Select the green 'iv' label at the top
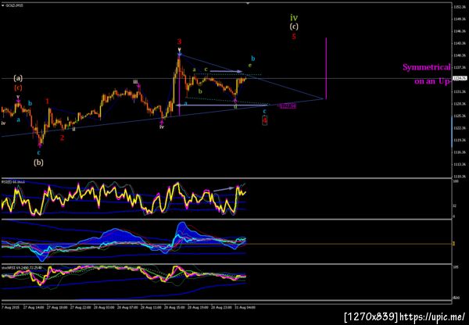 [x=294, y=18]
